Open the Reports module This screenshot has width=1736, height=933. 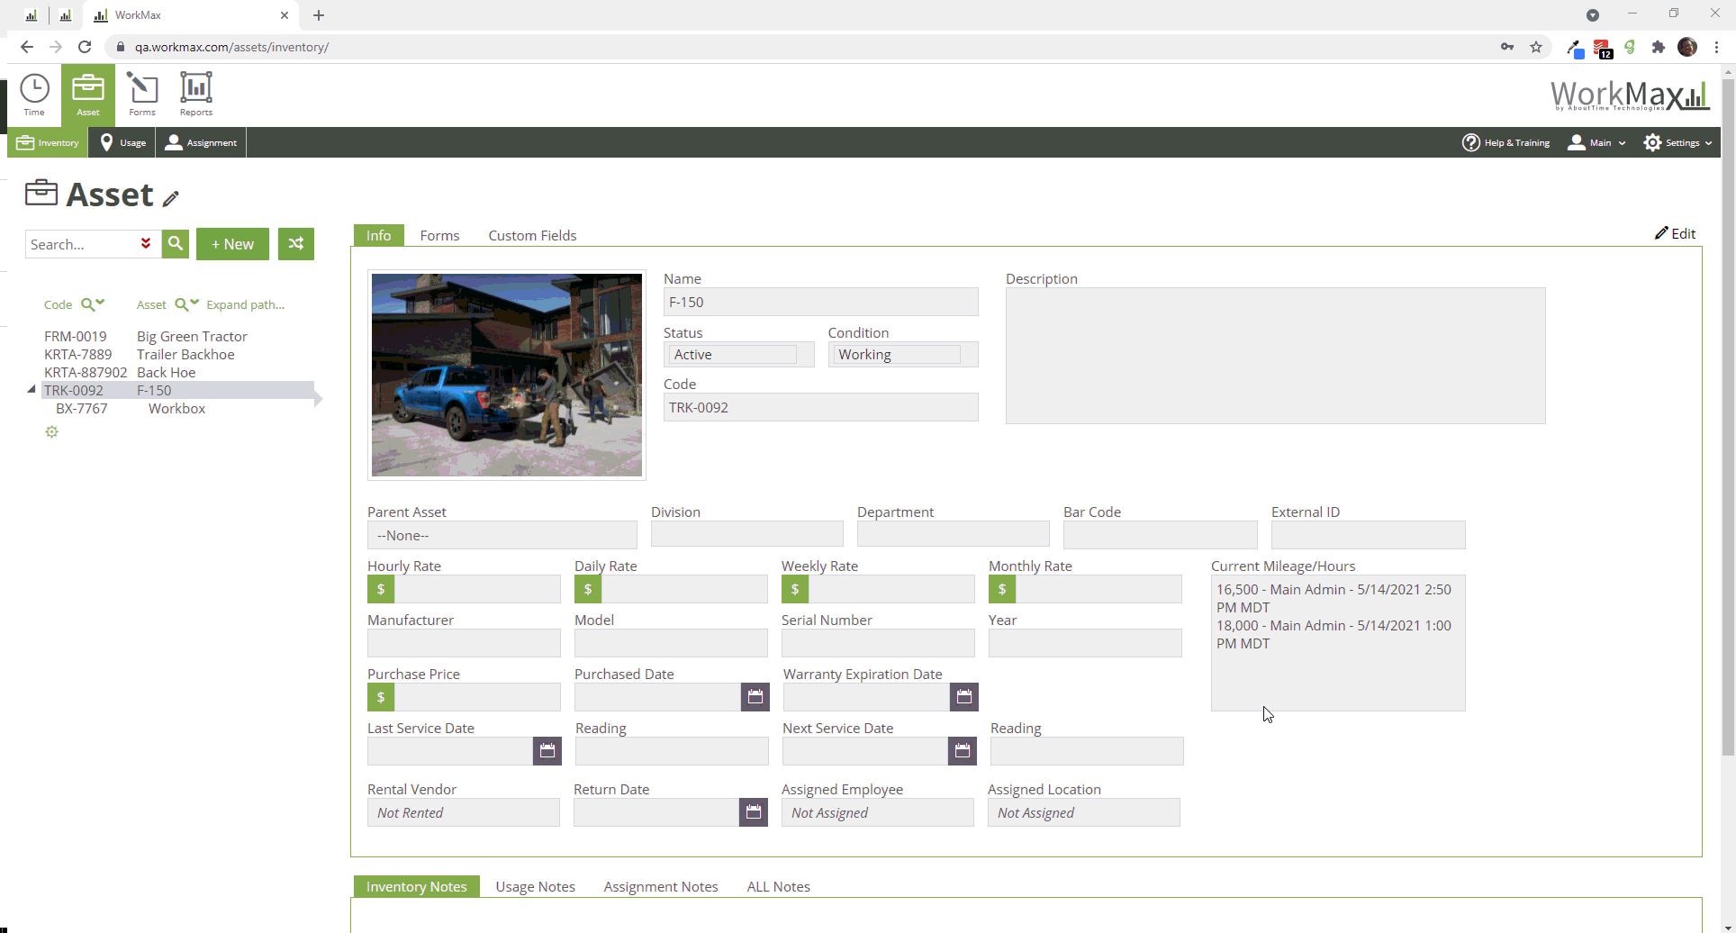196,95
